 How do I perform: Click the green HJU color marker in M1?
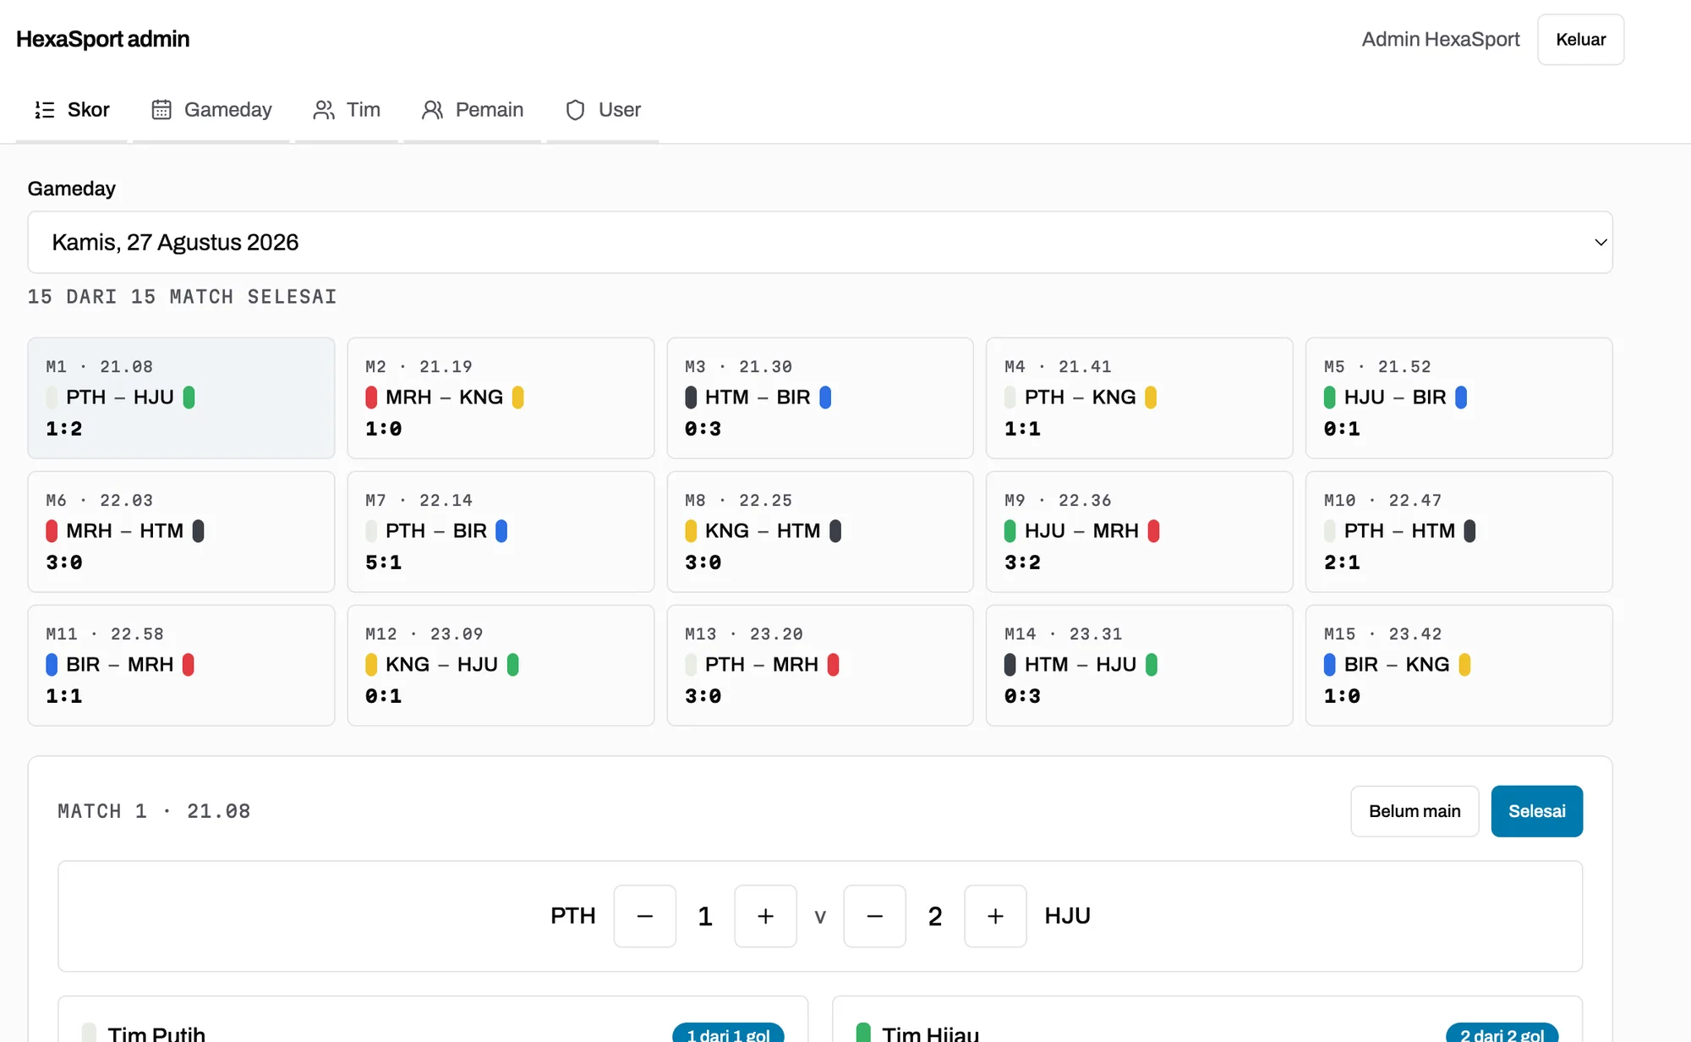click(x=189, y=398)
